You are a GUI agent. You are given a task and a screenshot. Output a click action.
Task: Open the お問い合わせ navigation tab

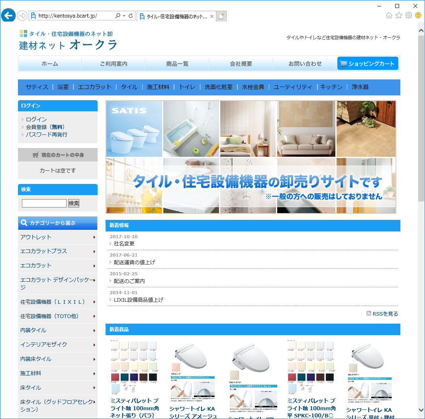(x=305, y=64)
